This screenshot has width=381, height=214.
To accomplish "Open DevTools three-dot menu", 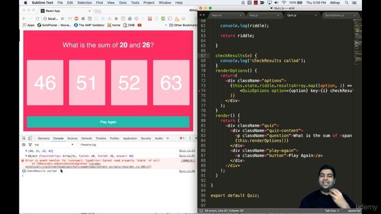I will point(190,139).
